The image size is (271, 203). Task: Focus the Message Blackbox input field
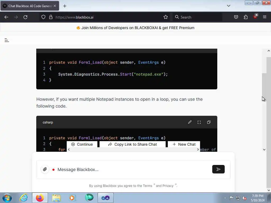click(133, 169)
